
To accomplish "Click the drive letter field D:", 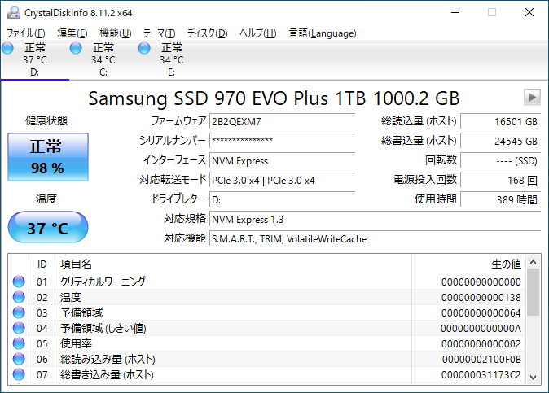I will (x=282, y=200).
